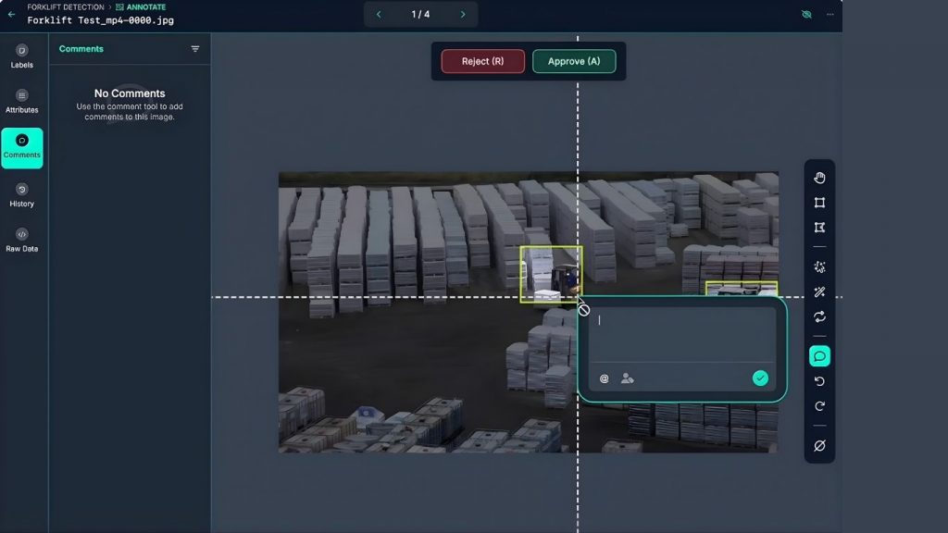Click the undo arrow in toolbar
Viewport: 948px width, 533px height.
point(819,381)
